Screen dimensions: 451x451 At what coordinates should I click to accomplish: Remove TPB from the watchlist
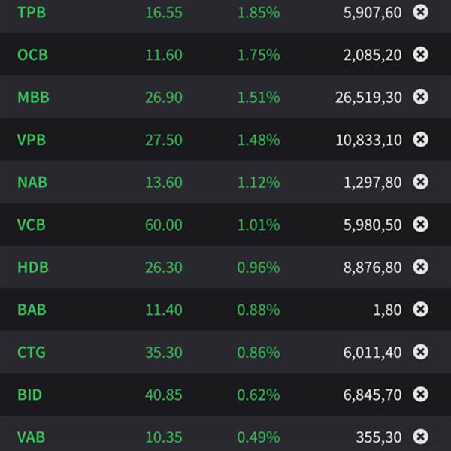point(421,12)
